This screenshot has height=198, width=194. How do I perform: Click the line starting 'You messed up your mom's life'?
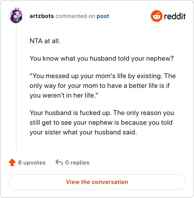point(103,76)
